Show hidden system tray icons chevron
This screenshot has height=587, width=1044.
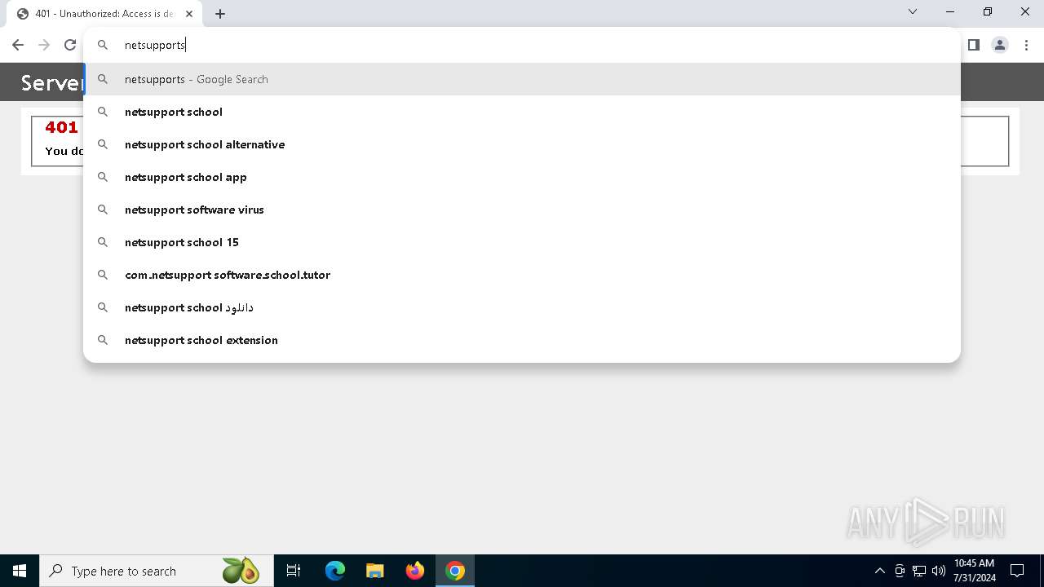(879, 571)
